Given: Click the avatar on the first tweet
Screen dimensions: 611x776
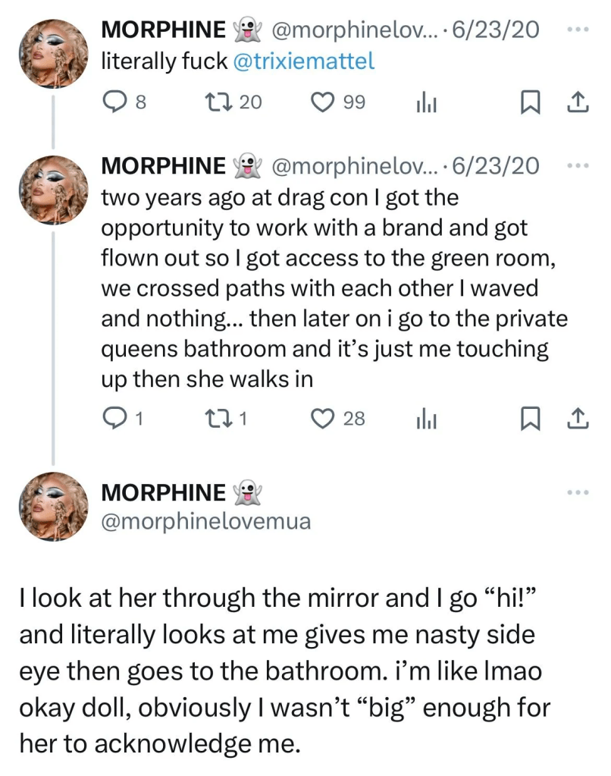Looking at the screenshot, I should pos(52,53).
